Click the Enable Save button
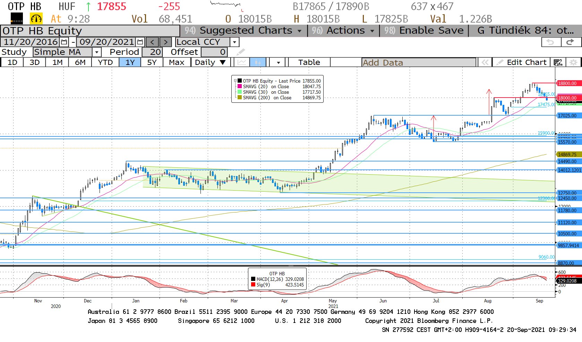 coord(424,31)
